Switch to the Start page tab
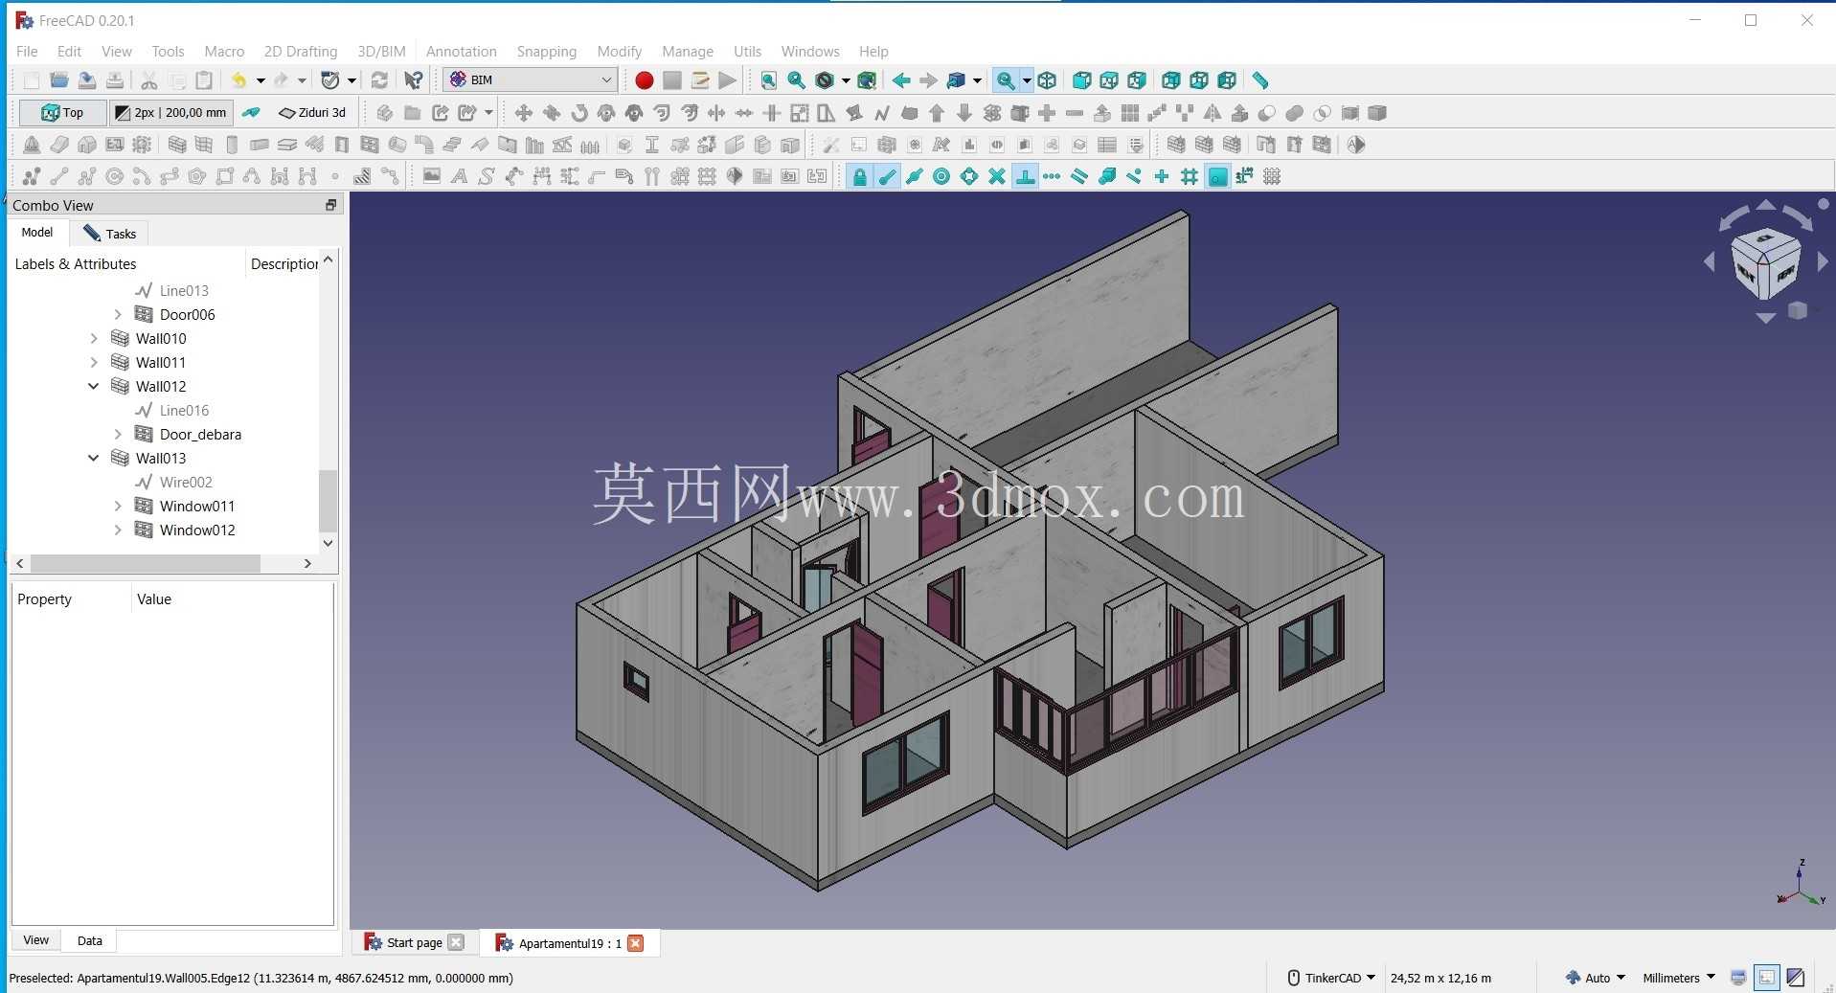 tap(414, 942)
